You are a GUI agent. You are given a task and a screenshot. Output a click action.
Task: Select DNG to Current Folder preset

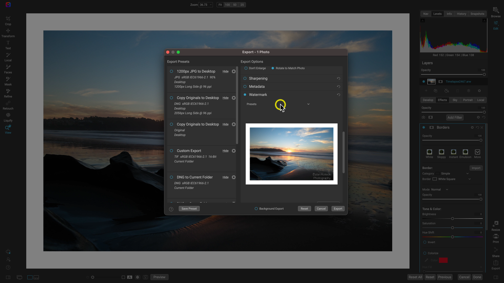[x=171, y=177]
